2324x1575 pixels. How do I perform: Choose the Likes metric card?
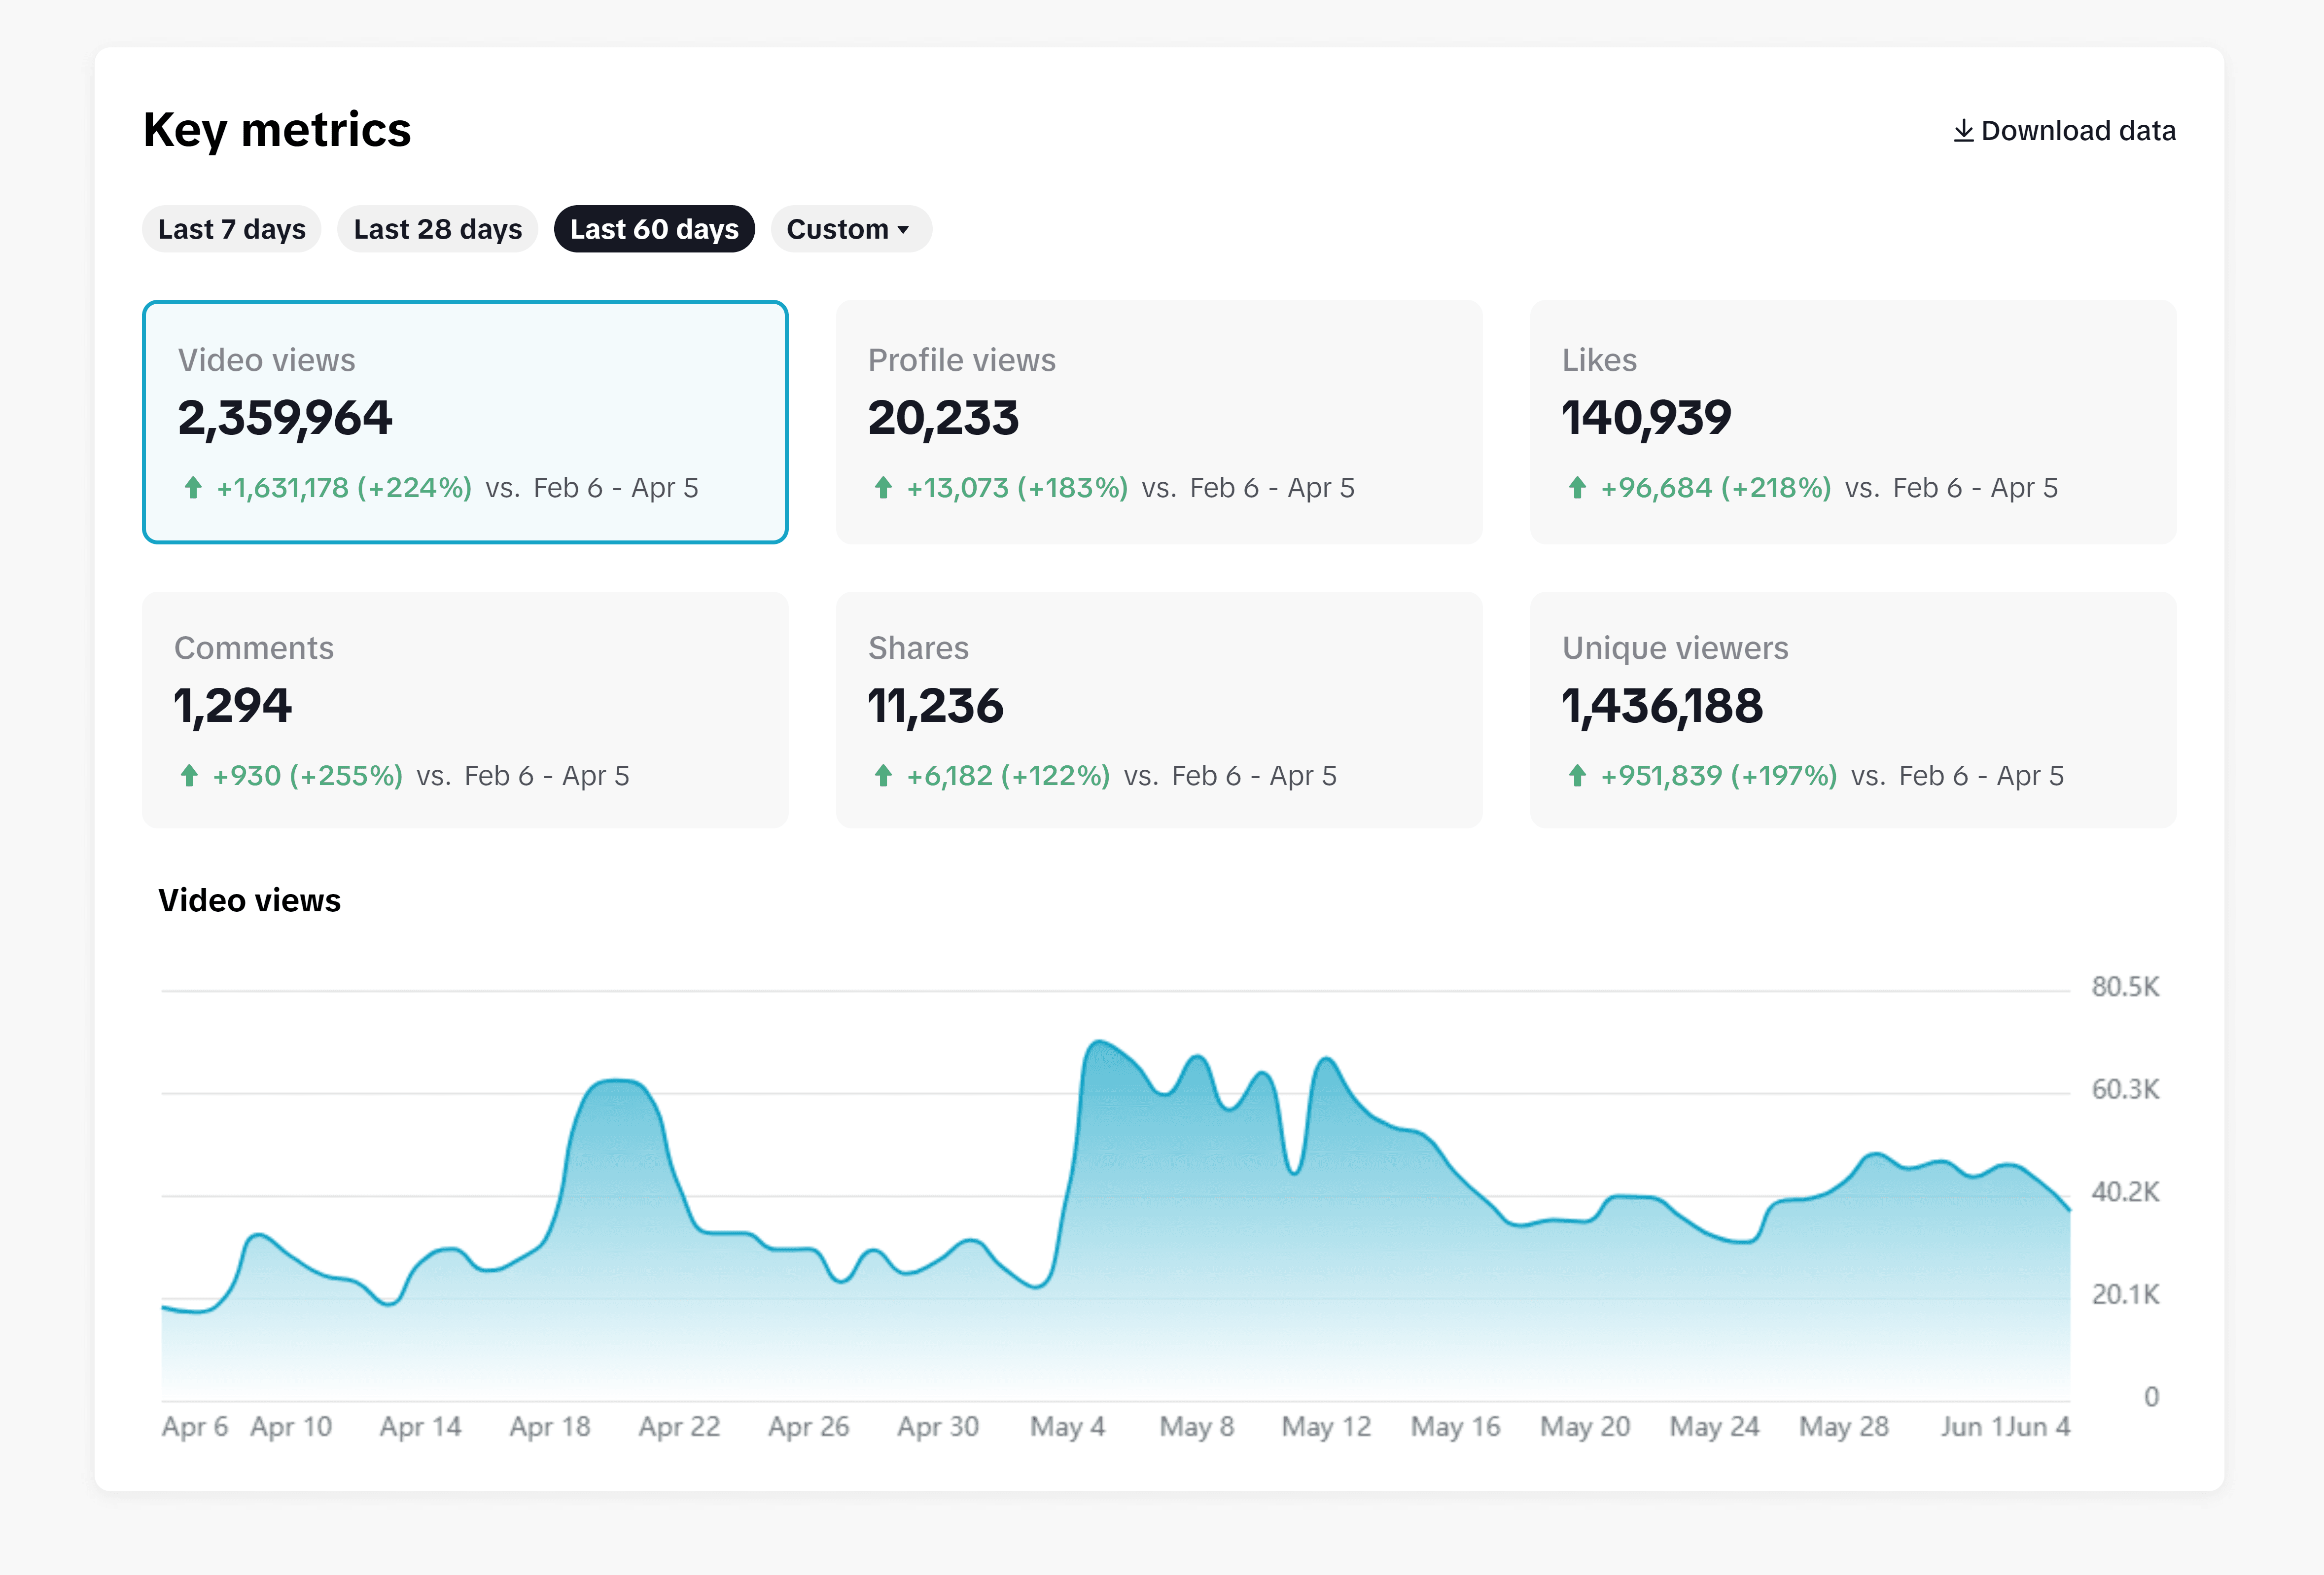1852,422
